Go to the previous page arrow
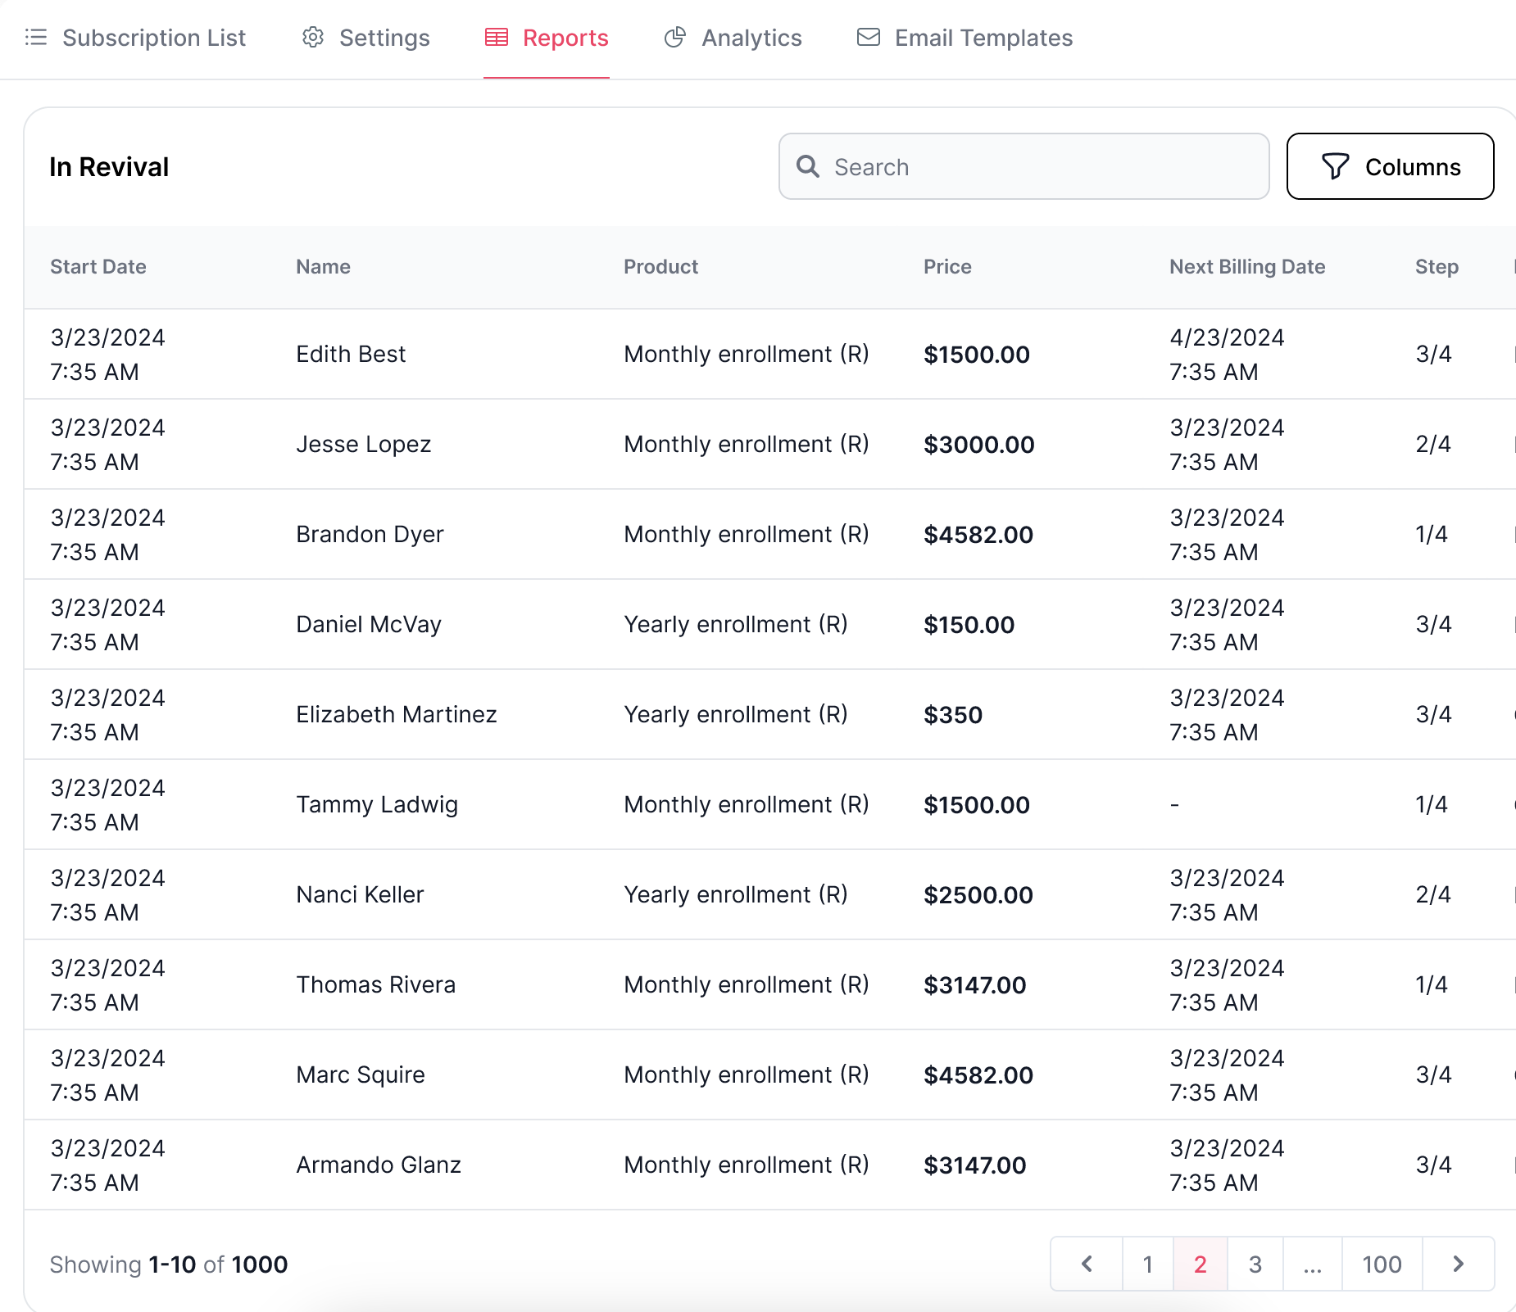 coord(1087,1264)
